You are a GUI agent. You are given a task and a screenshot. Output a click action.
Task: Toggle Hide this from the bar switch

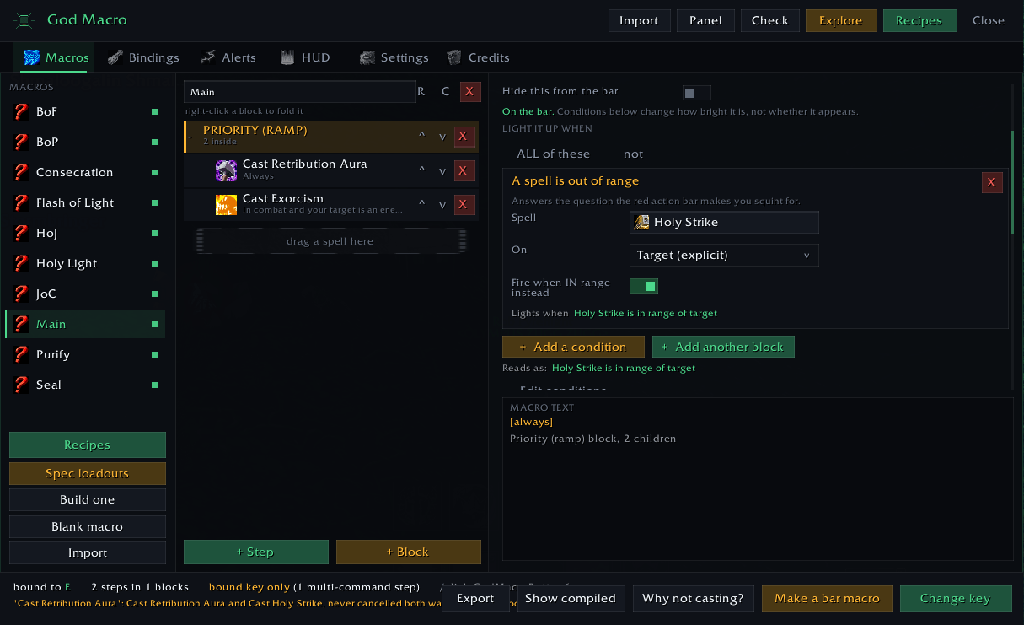[x=696, y=92]
